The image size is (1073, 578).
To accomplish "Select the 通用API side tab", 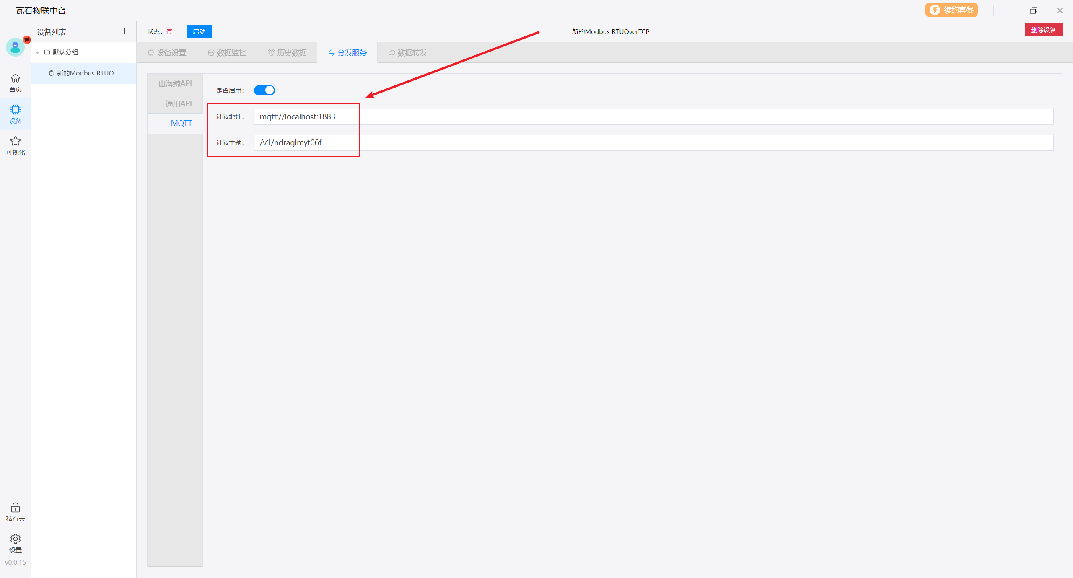I will pos(178,103).
